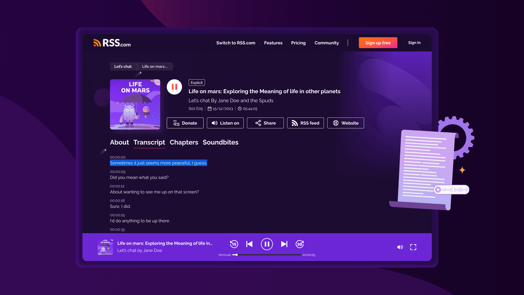Pause playback in bottom player bar
Image resolution: width=524 pixels, height=295 pixels.
[x=267, y=244]
